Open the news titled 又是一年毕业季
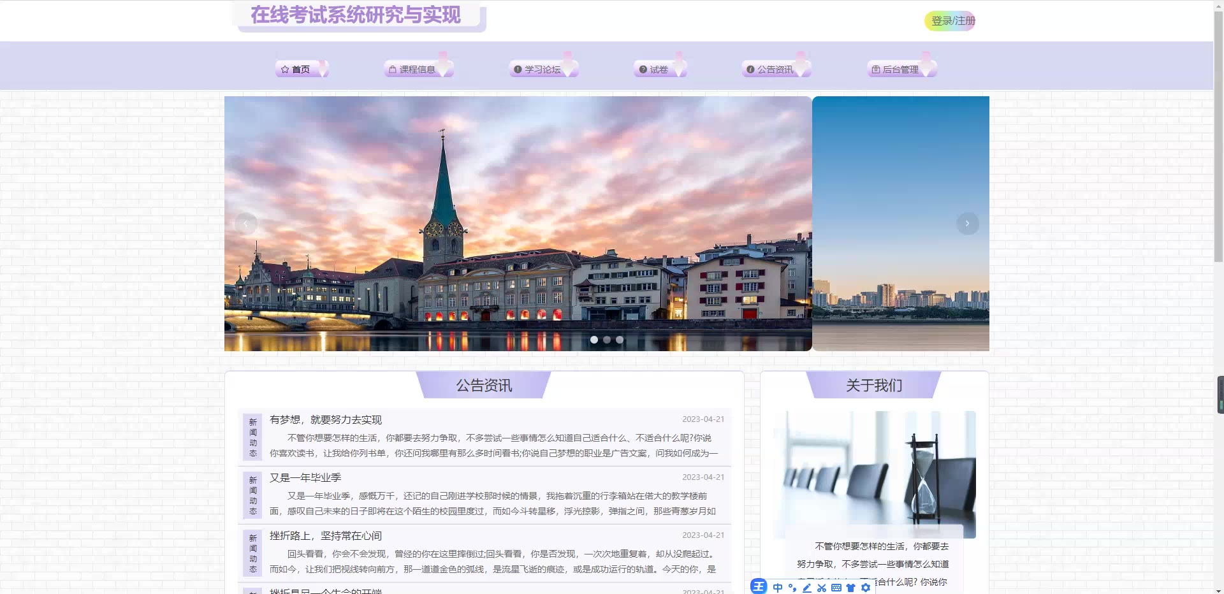 pos(305,477)
